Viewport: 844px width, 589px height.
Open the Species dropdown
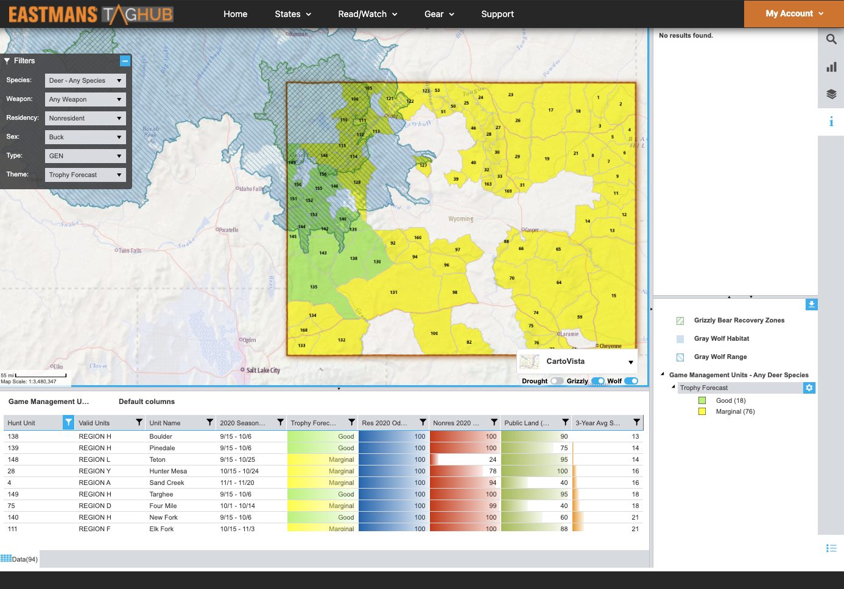click(85, 80)
